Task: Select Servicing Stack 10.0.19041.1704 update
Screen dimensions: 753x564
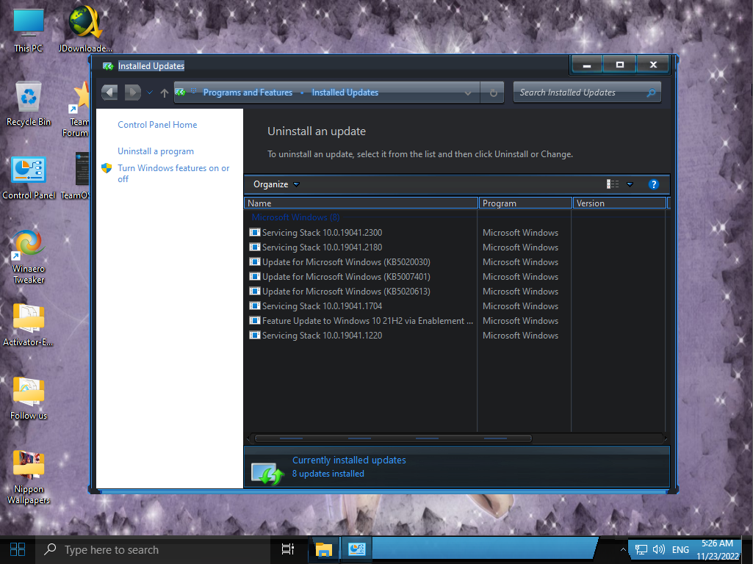Action: coord(322,306)
